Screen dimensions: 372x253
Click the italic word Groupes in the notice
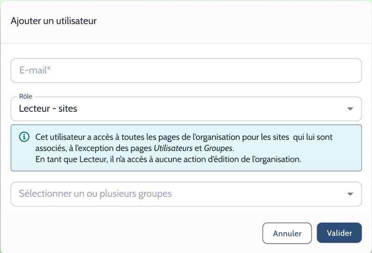click(x=218, y=148)
